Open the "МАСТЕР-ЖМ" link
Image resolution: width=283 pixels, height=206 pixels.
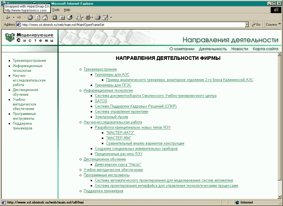(118, 138)
